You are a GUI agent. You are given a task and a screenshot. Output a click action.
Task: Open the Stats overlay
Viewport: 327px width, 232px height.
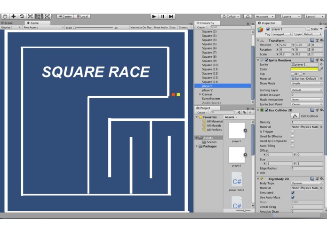173,27
